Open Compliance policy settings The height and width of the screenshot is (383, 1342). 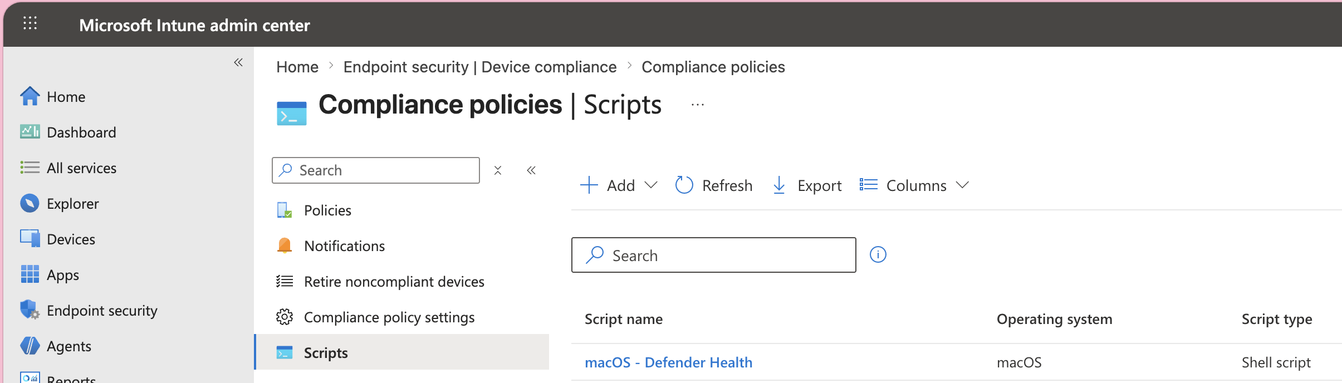[389, 317]
